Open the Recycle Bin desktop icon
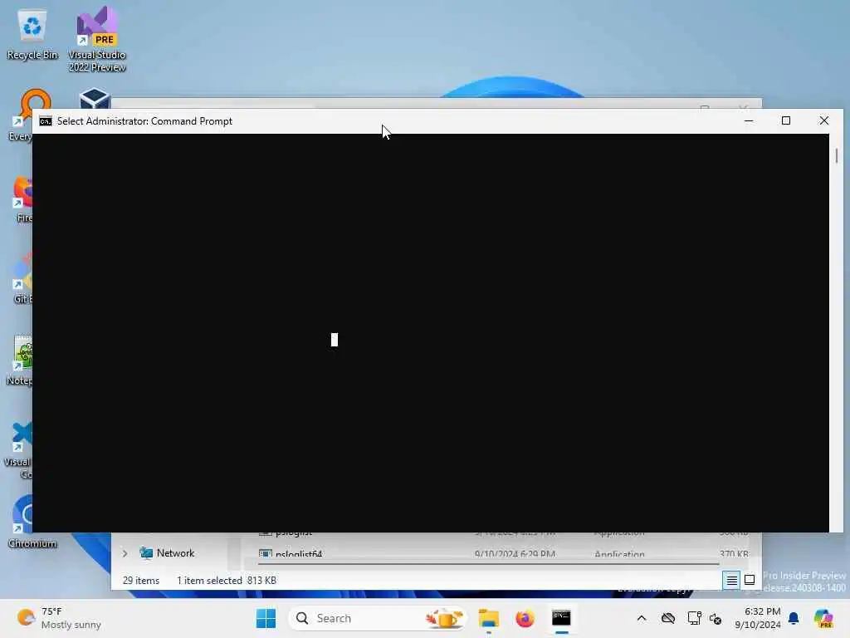The height and width of the screenshot is (638, 850). coord(32,34)
